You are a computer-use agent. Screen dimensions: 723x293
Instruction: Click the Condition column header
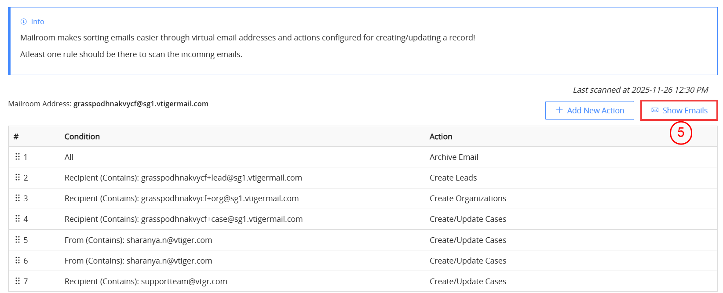click(x=82, y=137)
